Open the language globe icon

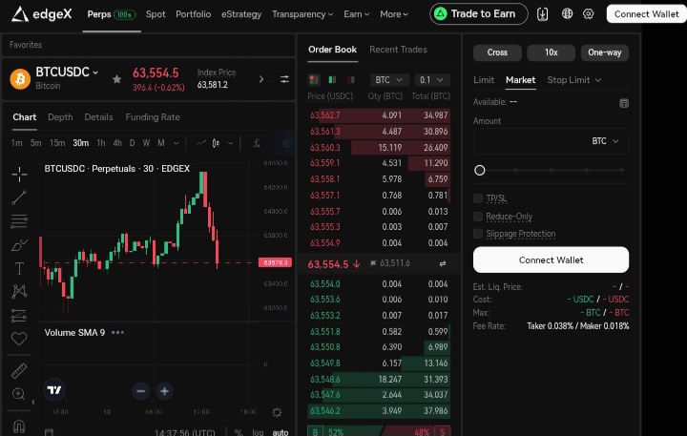[567, 14]
